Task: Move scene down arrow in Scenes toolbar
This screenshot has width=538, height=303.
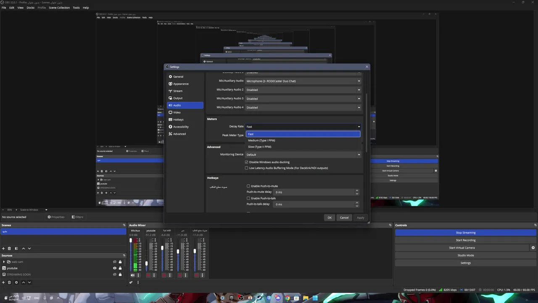Action: pyautogui.click(x=29, y=248)
